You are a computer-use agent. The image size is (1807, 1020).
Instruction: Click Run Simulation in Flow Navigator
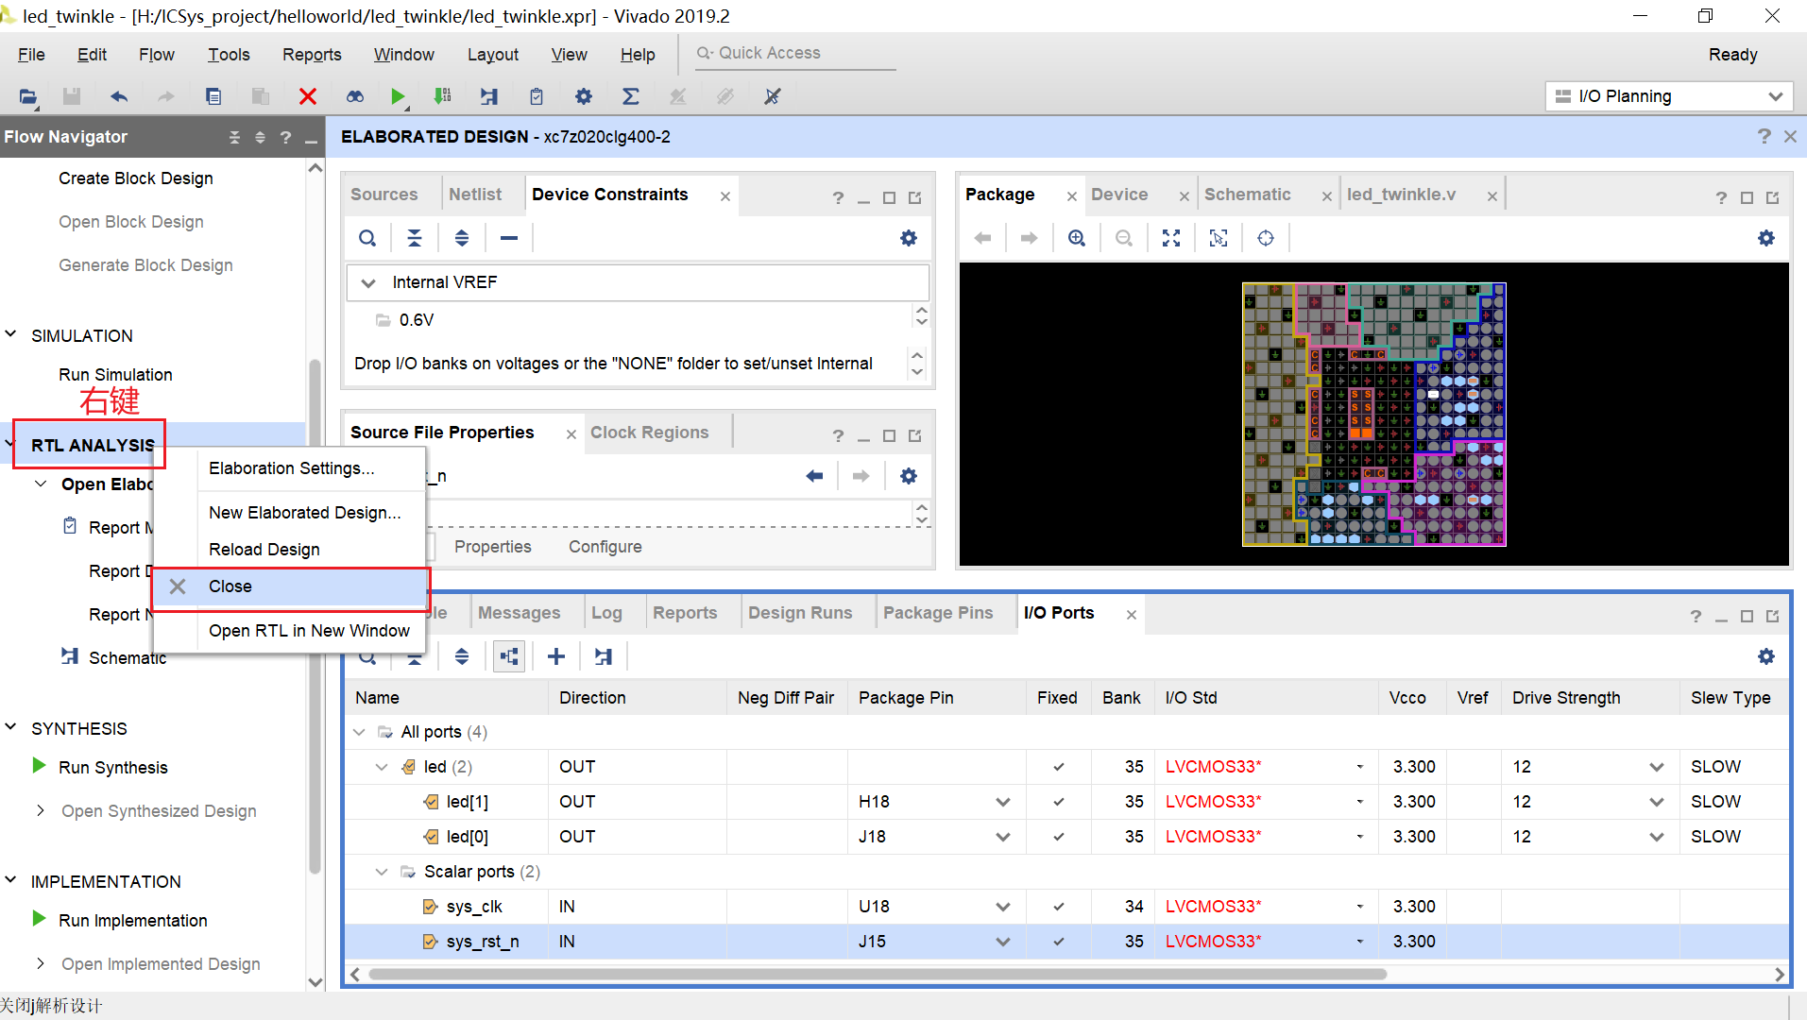115,375
